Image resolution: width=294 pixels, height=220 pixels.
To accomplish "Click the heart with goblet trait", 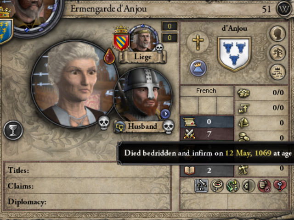I will [280, 186].
